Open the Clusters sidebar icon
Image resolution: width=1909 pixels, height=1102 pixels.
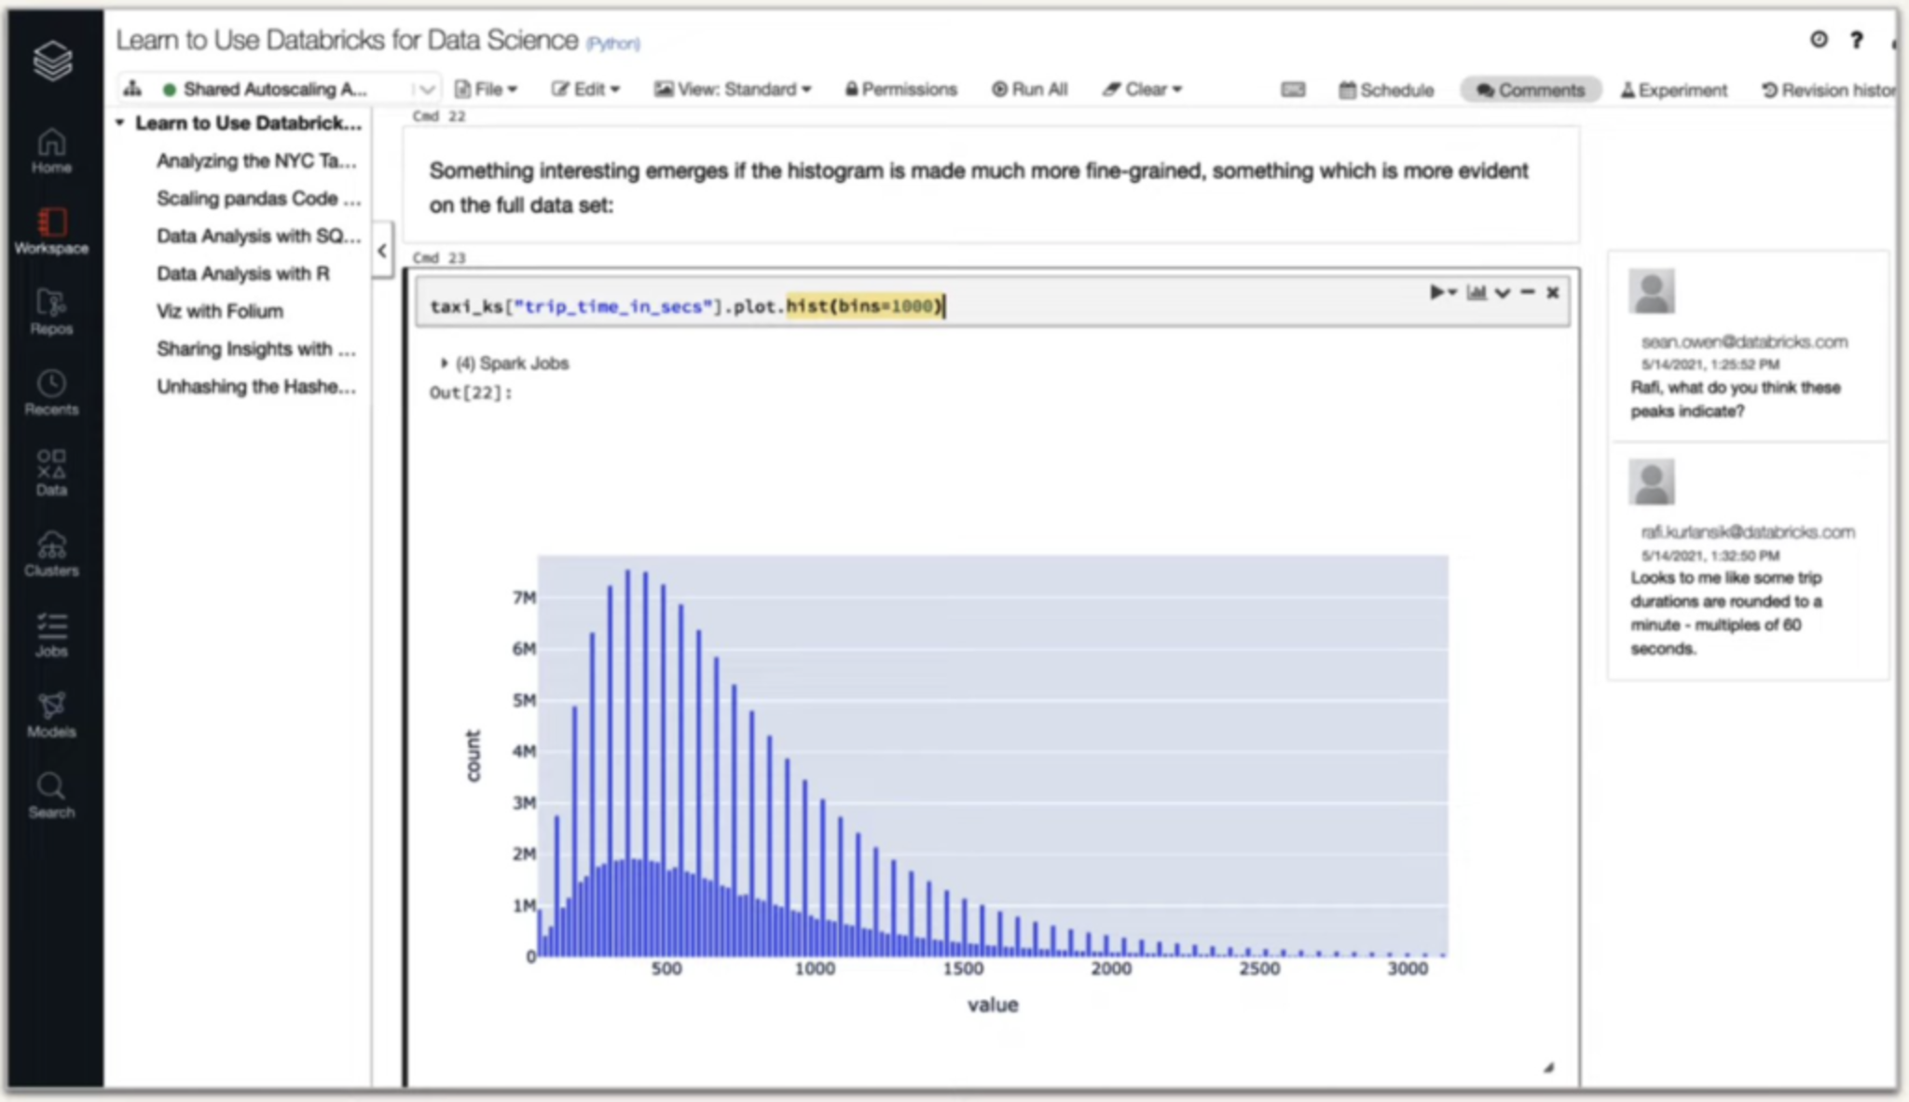point(51,553)
